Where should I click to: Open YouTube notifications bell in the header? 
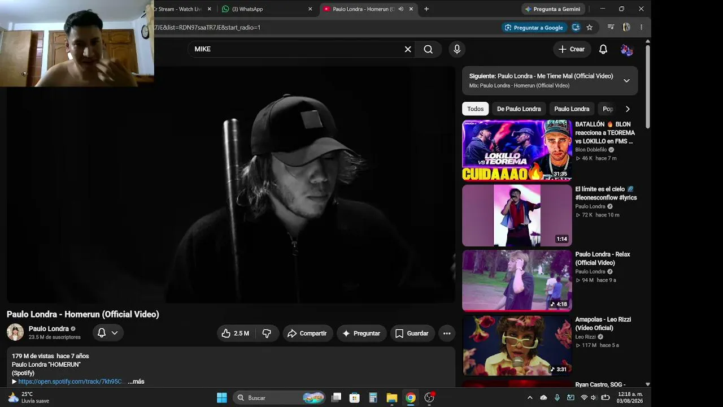603,49
